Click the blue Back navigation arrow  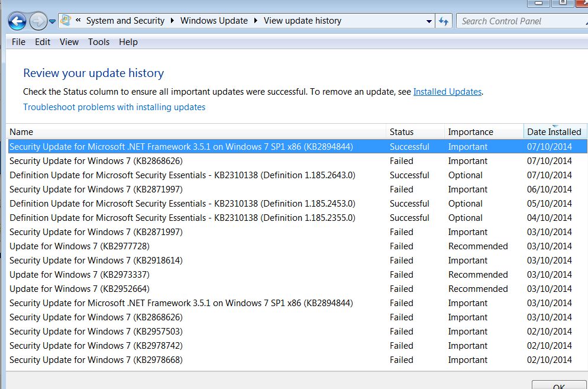click(17, 21)
